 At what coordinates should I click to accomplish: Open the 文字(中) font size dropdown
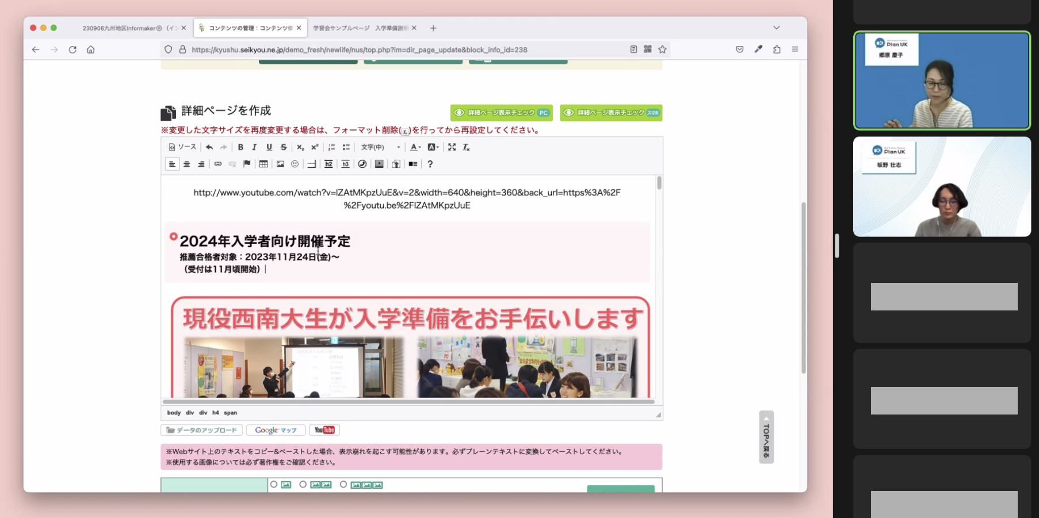pos(380,147)
